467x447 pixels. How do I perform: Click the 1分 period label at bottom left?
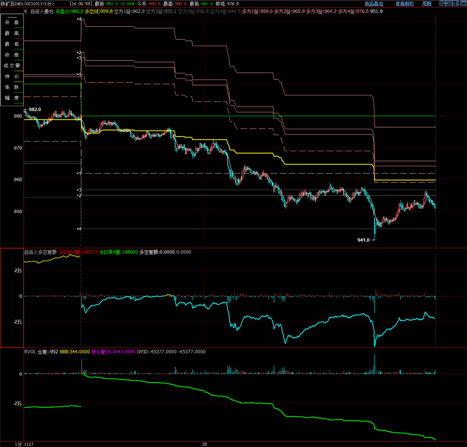[x=18, y=444]
